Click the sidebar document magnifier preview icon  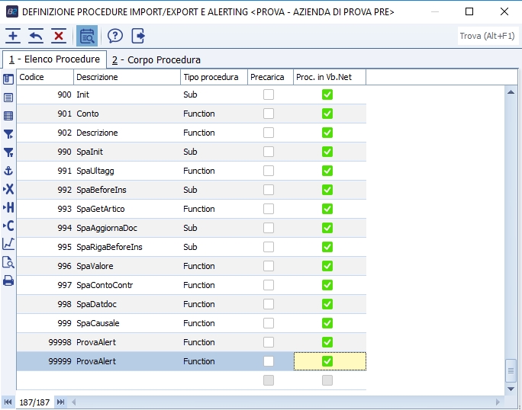(8, 262)
